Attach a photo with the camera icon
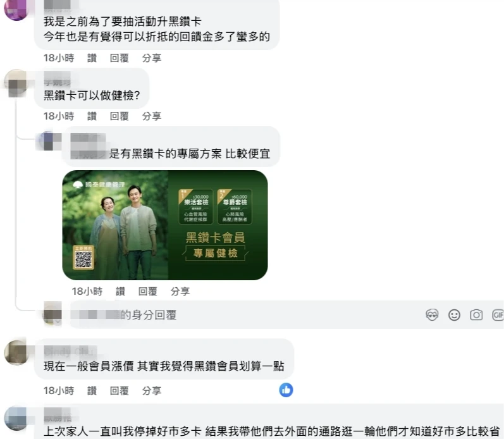 click(x=476, y=315)
